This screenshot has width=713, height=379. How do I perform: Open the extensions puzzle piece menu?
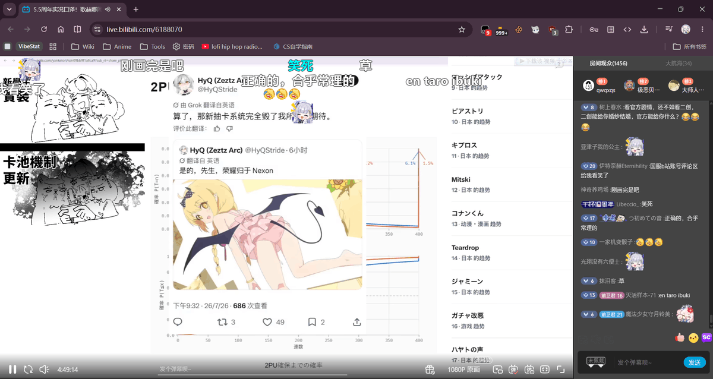coord(569,29)
